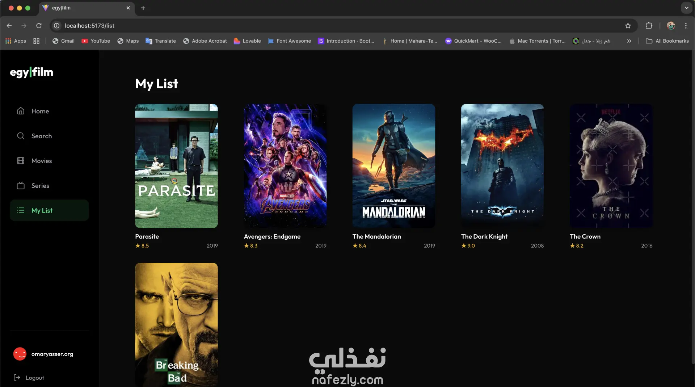The image size is (695, 387).
Task: Click the Search magnifier icon
Action: tap(21, 136)
